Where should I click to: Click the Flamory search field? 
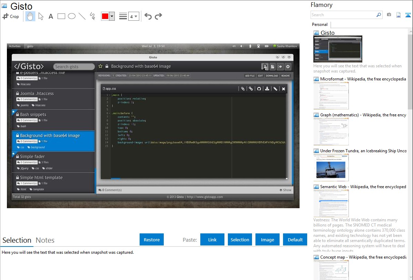[343, 15]
